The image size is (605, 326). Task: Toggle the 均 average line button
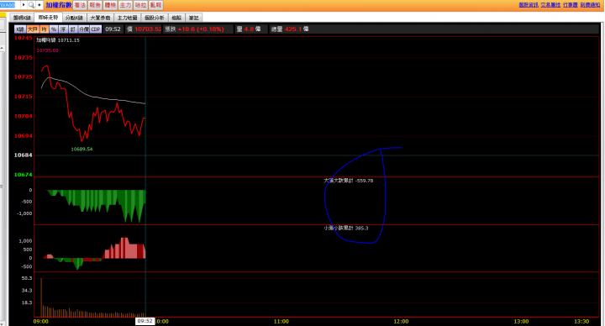(44, 29)
